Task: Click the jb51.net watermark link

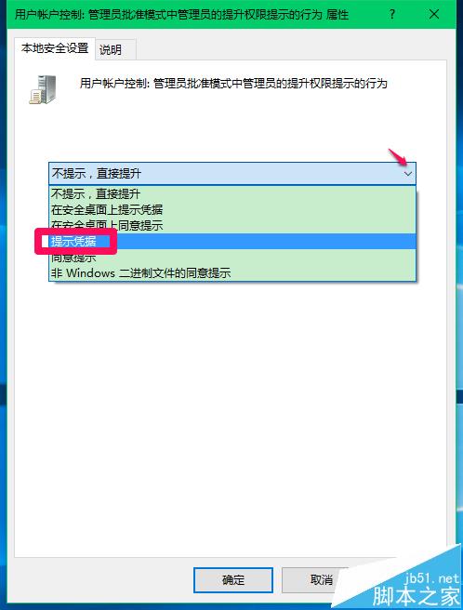Action: pos(431,578)
